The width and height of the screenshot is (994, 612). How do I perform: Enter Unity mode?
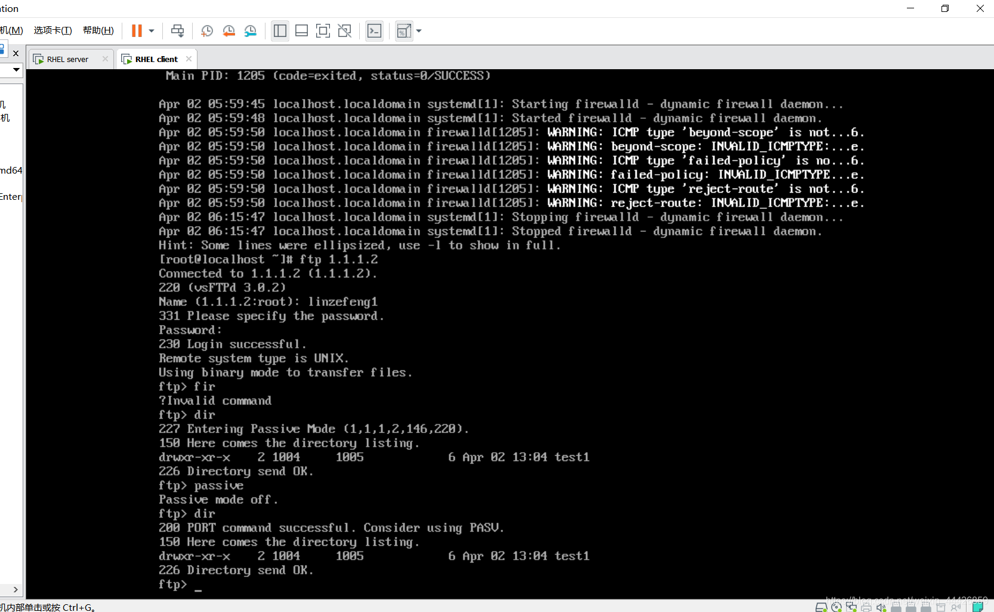pos(344,31)
